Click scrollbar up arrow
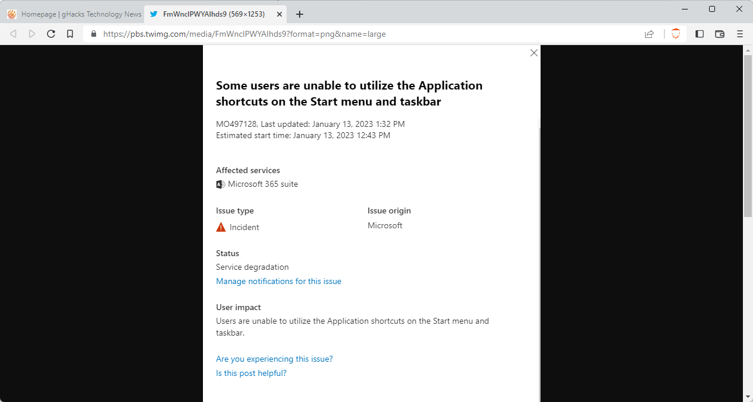 pos(748,50)
